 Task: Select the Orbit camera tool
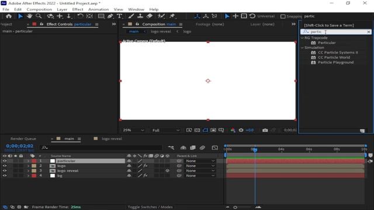(50, 16)
